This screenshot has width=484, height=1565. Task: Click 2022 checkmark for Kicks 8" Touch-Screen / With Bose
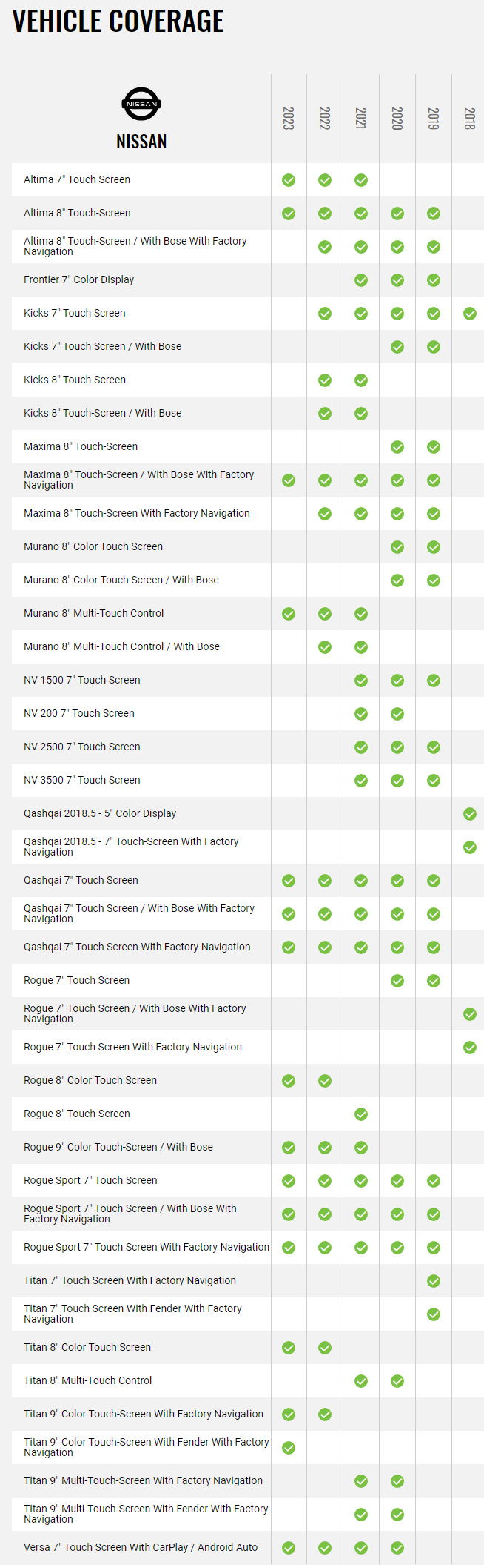(325, 414)
